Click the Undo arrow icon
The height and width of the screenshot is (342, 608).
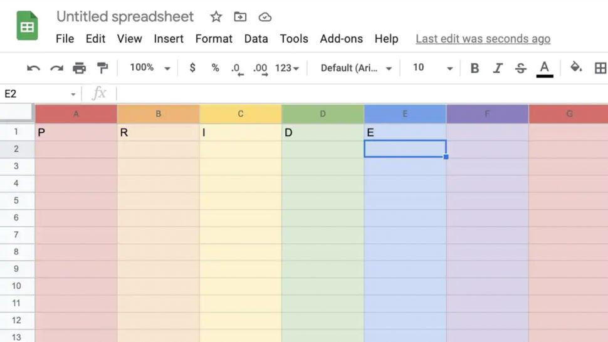33,68
